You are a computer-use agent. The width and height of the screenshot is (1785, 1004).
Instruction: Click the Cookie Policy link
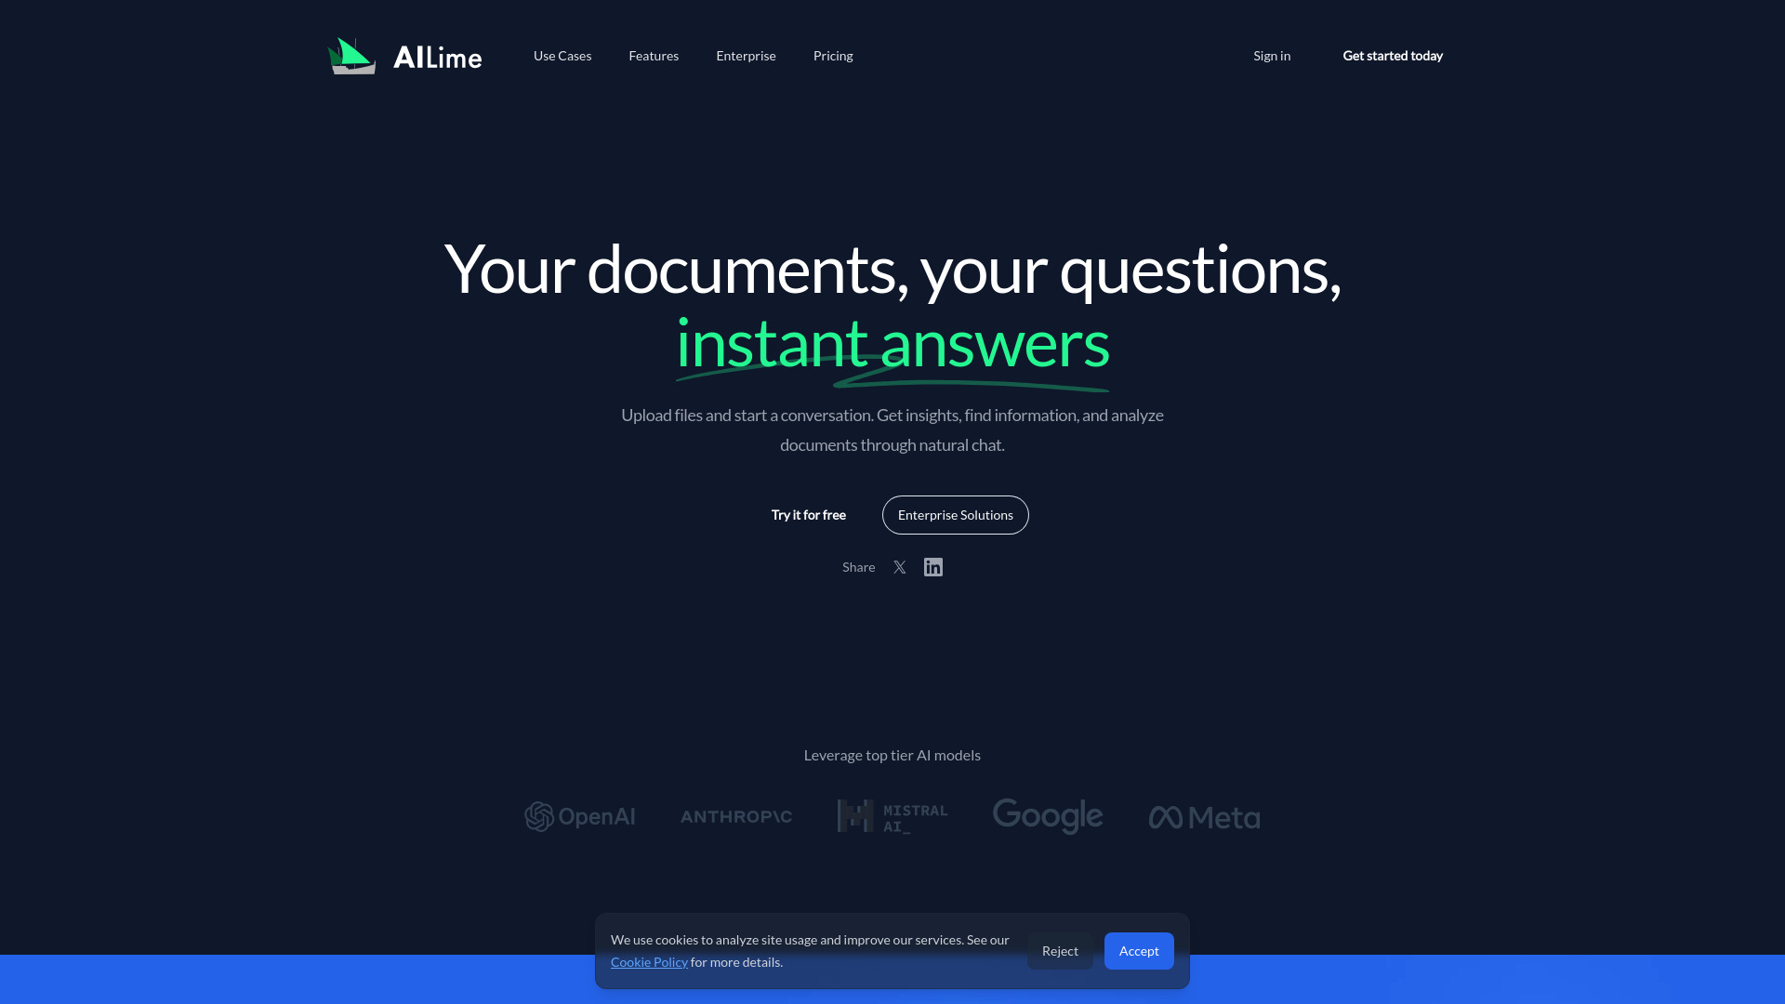point(649,961)
